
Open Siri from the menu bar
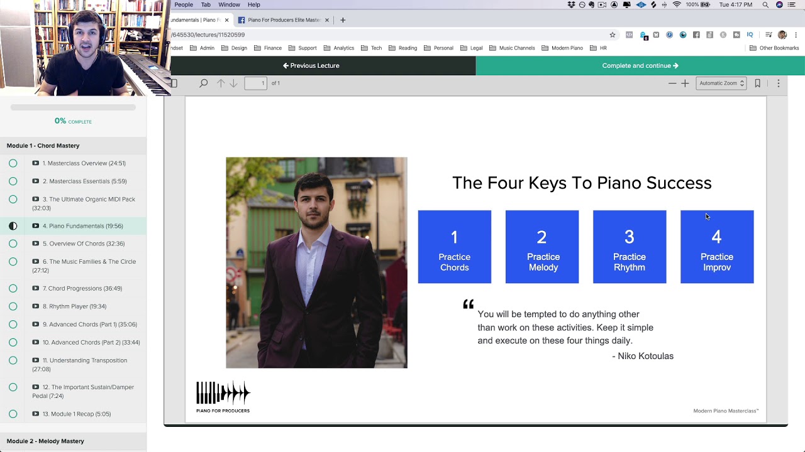point(780,4)
